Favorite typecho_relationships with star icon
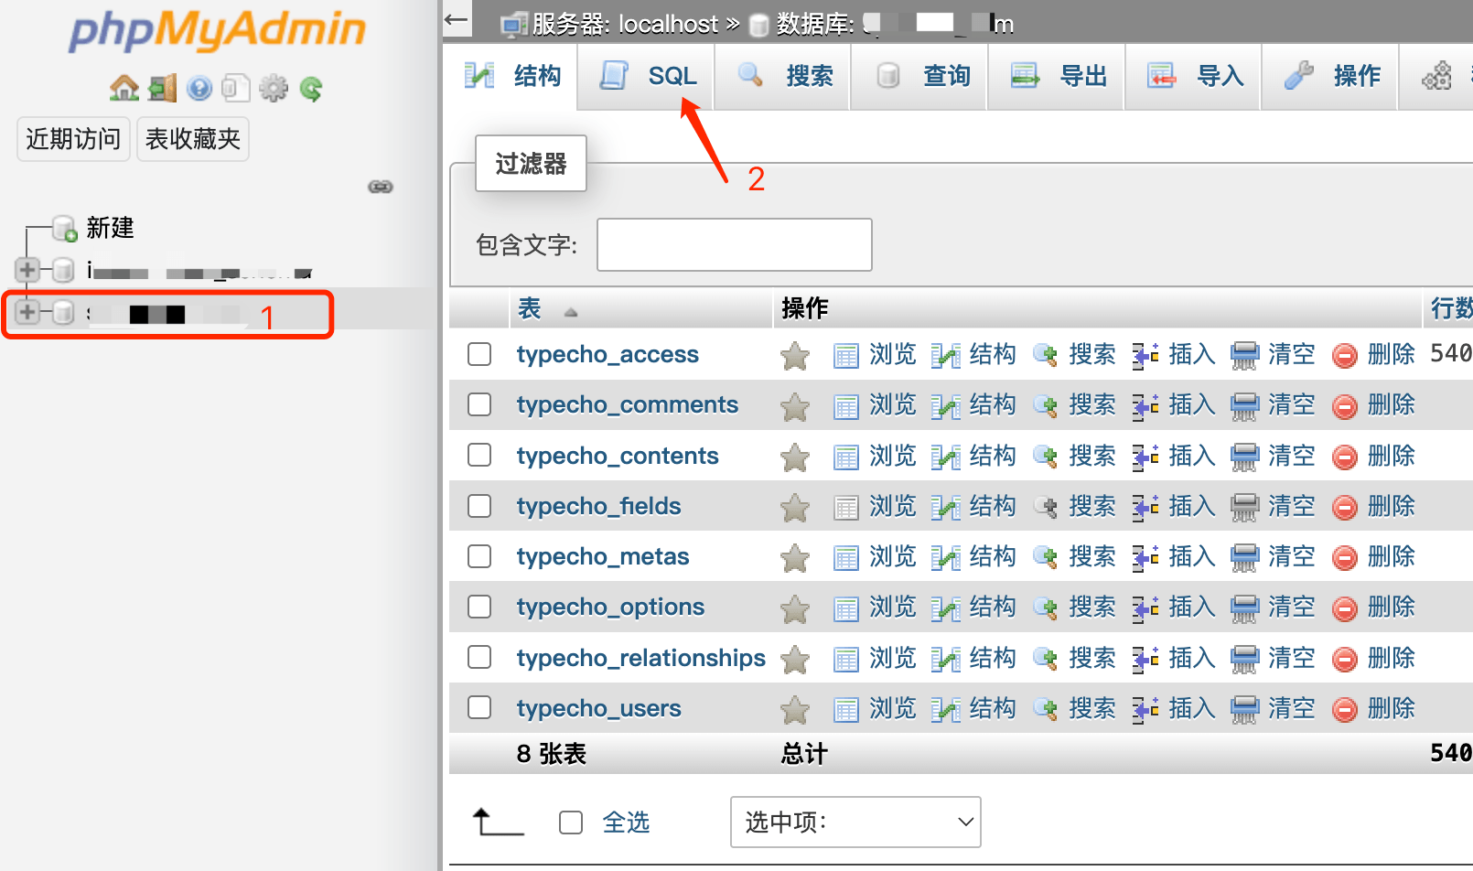 [795, 659]
